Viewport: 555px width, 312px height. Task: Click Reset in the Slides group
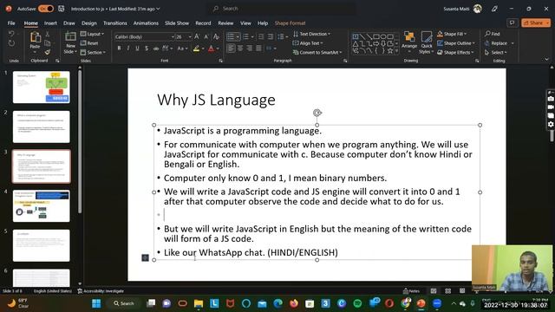point(89,43)
